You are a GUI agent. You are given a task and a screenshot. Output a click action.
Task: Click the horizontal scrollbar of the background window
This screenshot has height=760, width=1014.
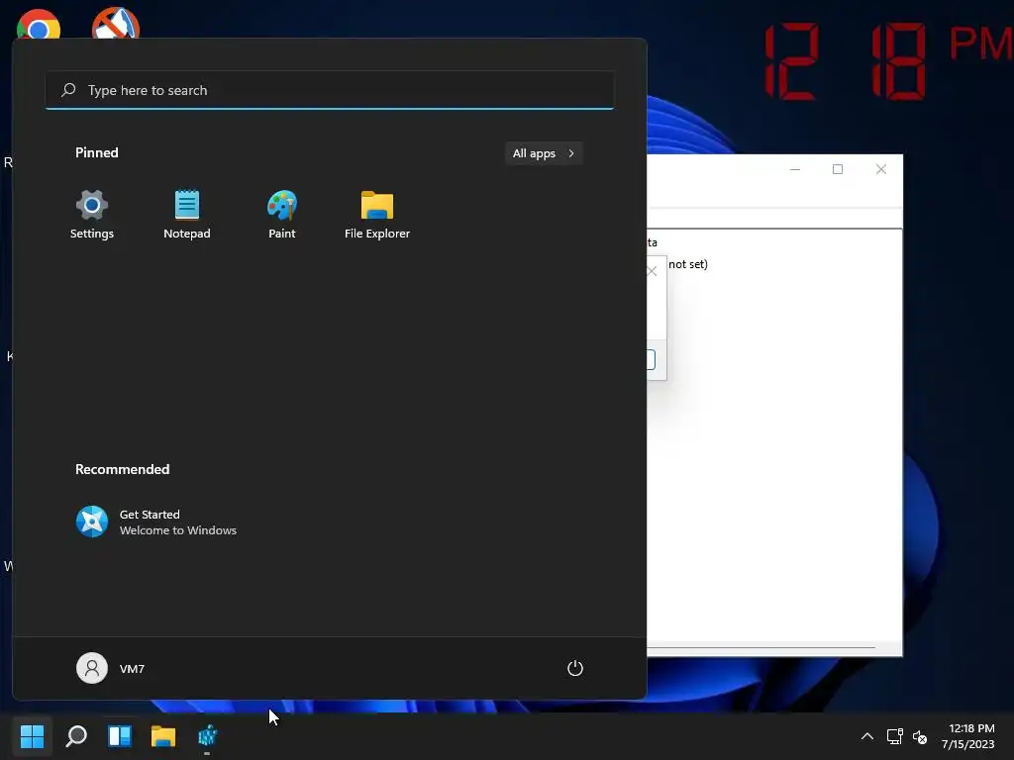click(x=761, y=647)
